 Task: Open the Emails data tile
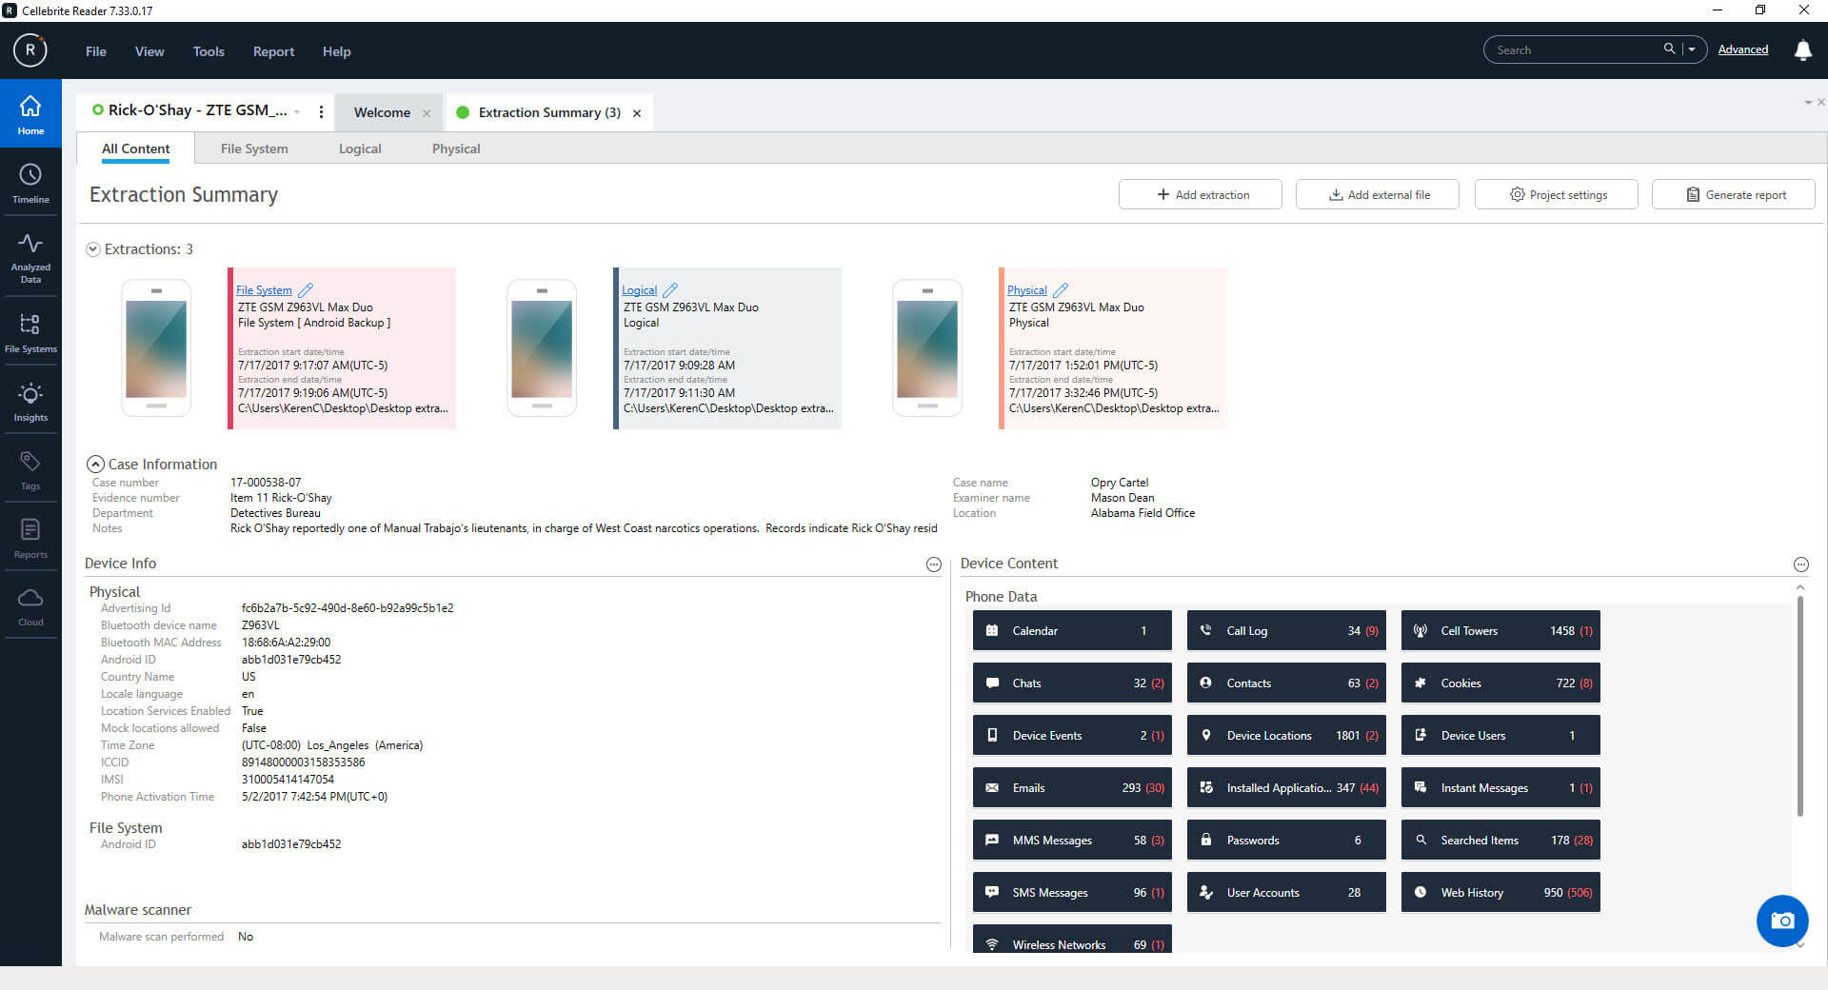[x=1072, y=787]
